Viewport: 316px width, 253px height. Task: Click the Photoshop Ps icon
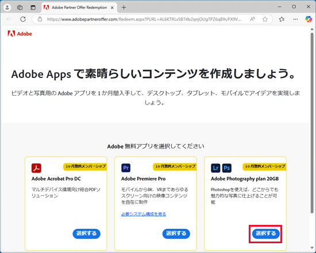227,168
